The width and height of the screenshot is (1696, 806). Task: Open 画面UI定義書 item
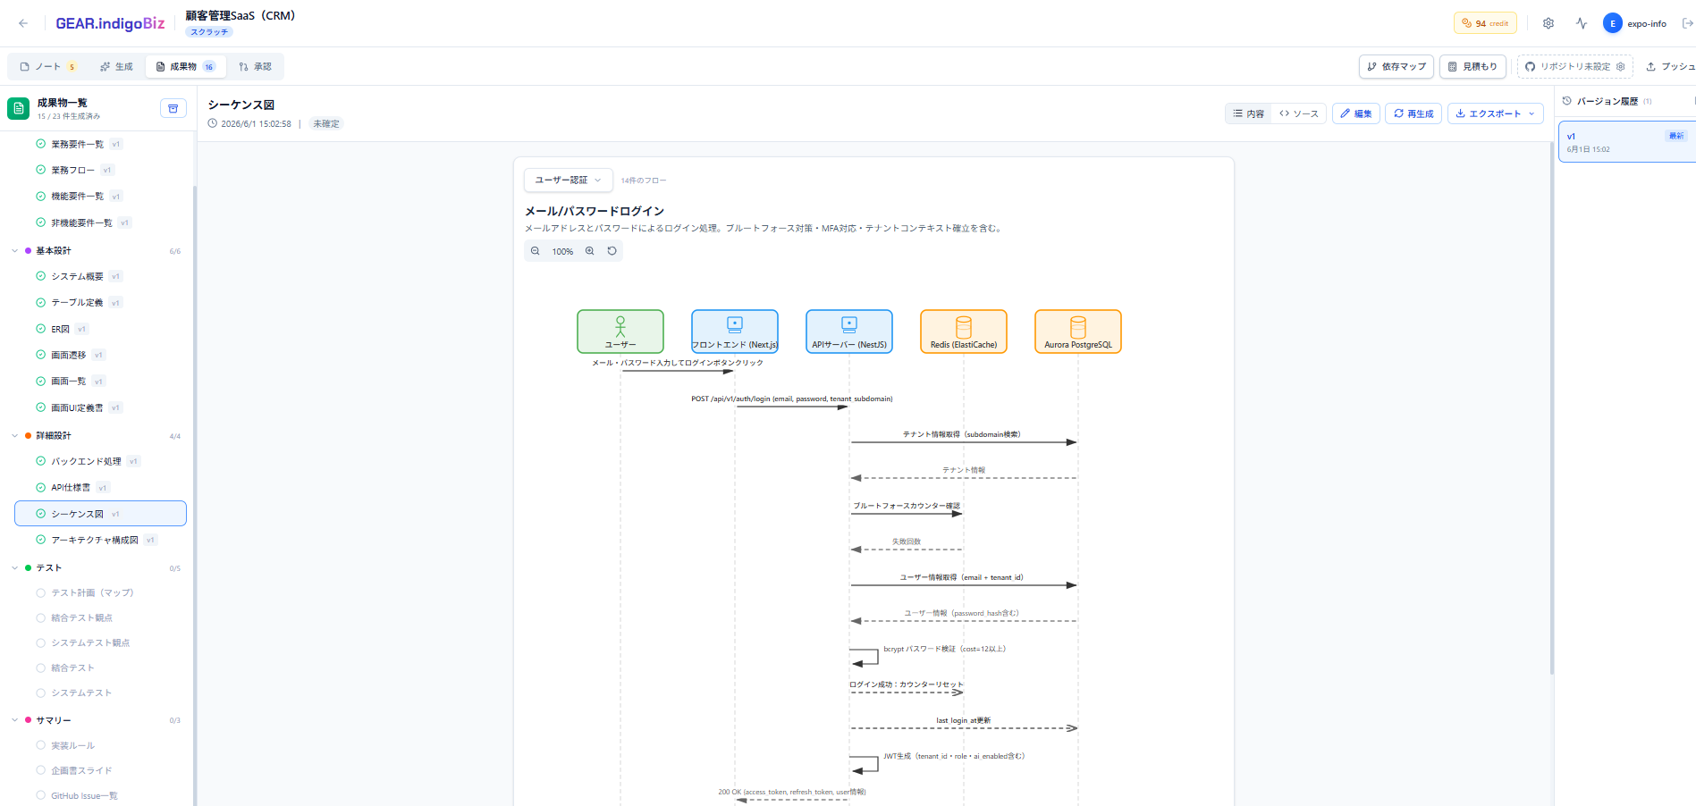(x=100, y=407)
